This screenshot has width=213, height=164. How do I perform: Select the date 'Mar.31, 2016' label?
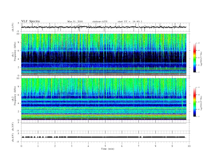point(75,21)
